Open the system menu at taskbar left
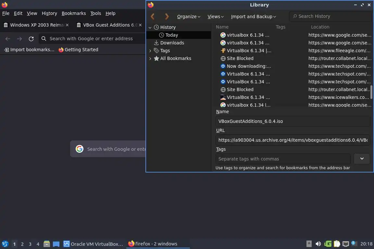374x249 pixels. pos(5,244)
